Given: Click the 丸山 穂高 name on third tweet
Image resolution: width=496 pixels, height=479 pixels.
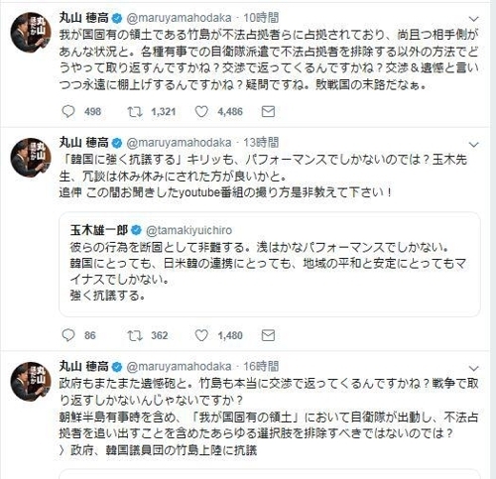Looking at the screenshot, I should click(84, 366).
